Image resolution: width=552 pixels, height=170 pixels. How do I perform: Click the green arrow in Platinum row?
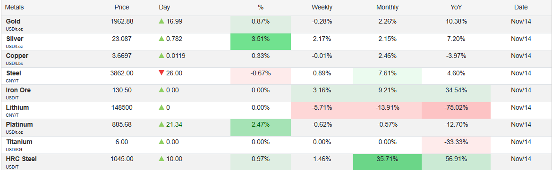coord(161,124)
